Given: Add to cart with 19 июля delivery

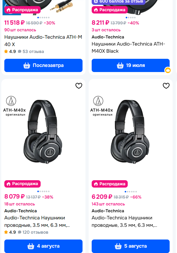Looking at the screenshot, I should pos(131,65).
